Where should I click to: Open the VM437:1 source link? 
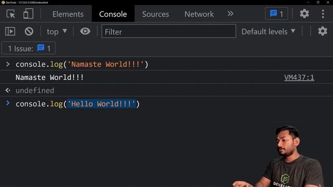299,77
